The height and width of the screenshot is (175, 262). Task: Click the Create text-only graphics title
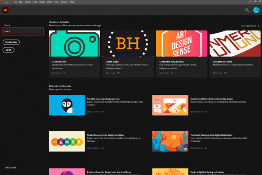(171, 62)
